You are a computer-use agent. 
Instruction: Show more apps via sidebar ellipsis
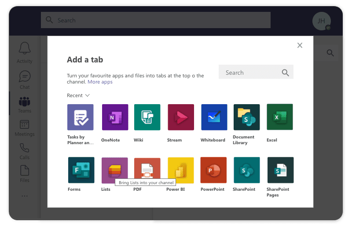pyautogui.click(x=25, y=196)
